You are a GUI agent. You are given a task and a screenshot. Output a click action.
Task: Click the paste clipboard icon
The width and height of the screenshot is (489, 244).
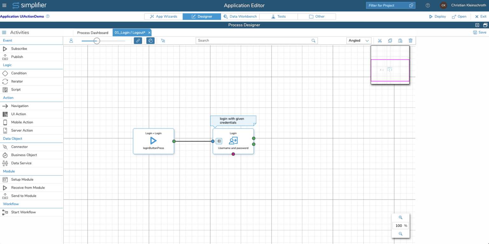(x=400, y=41)
